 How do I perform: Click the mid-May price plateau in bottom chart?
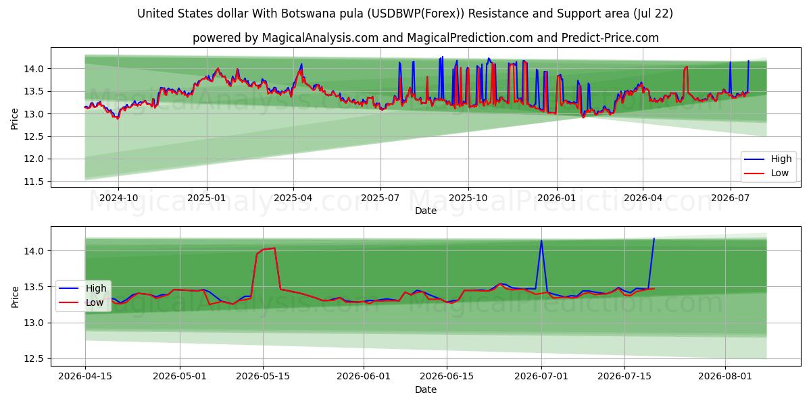point(266,250)
